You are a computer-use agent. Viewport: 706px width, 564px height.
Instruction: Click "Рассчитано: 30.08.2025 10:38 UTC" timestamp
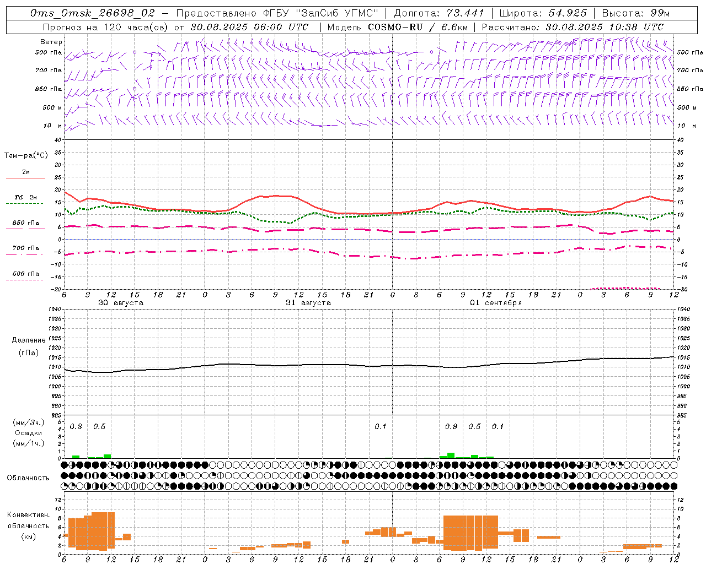point(573,27)
